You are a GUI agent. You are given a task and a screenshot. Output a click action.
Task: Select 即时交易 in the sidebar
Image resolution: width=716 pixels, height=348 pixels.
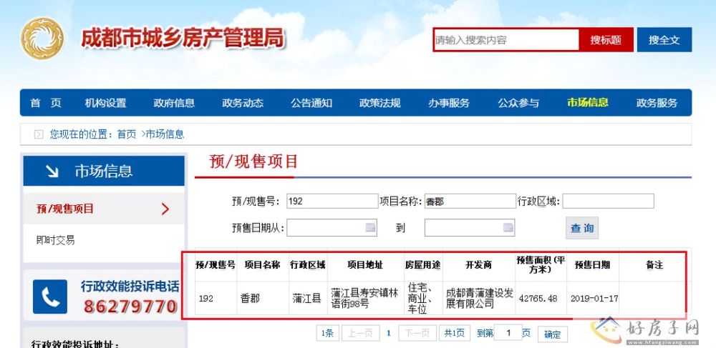55,240
